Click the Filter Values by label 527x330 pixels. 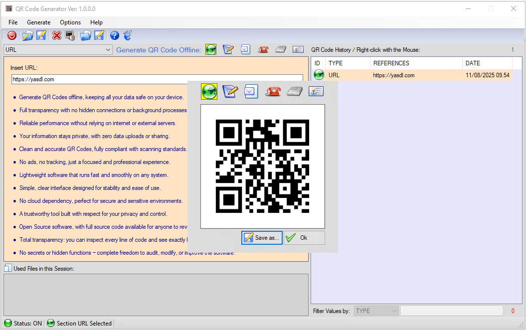point(332,311)
